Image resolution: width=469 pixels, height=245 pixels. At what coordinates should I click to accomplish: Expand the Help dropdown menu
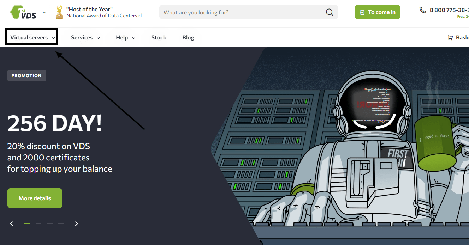pyautogui.click(x=125, y=37)
